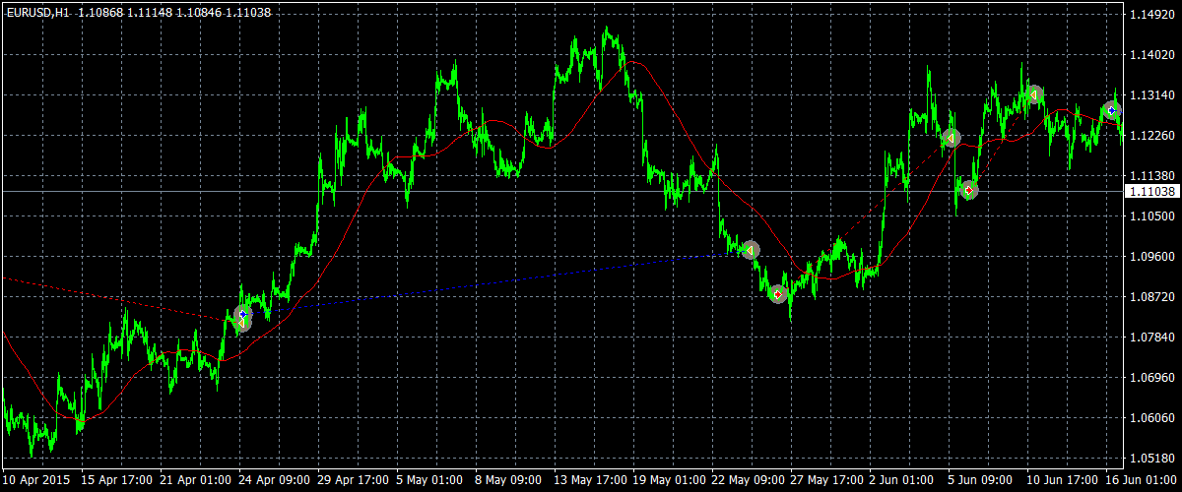
Task: Click price scale value 1.13140
Action: pos(1153,94)
